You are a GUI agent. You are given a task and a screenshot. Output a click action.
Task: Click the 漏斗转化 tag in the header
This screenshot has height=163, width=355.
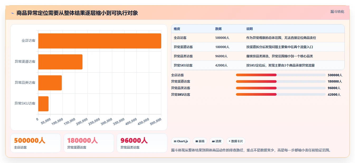click(x=337, y=12)
